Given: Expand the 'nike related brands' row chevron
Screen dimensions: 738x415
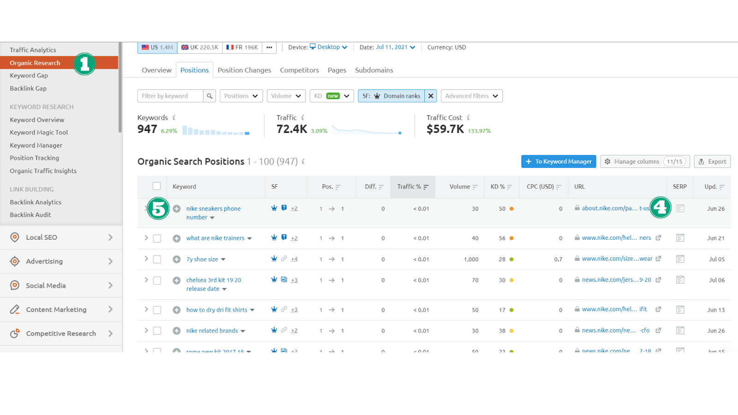Looking at the screenshot, I should [146, 330].
